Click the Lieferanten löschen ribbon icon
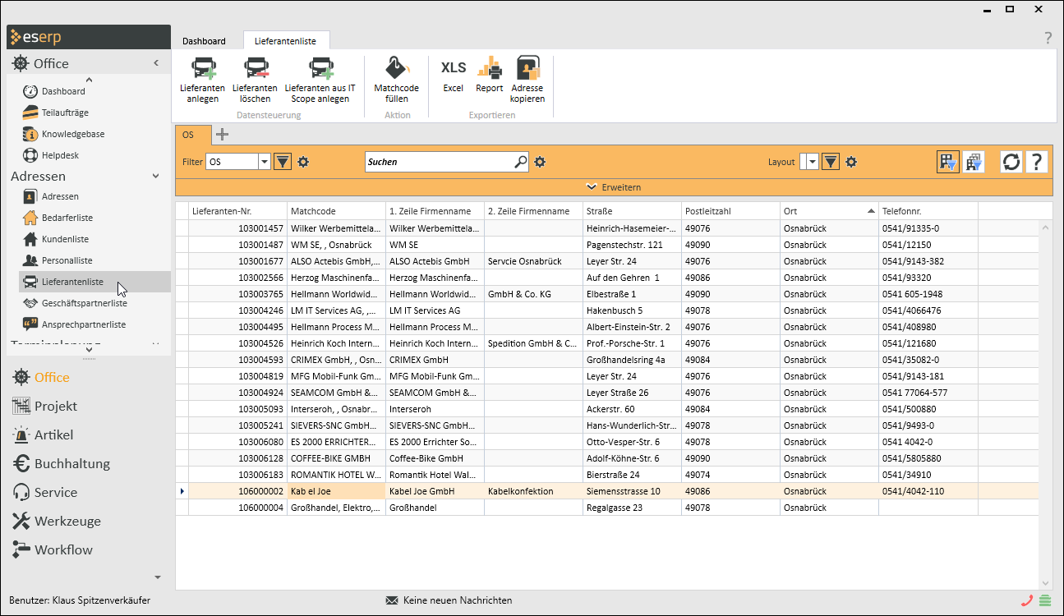The width and height of the screenshot is (1064, 616). (x=255, y=67)
